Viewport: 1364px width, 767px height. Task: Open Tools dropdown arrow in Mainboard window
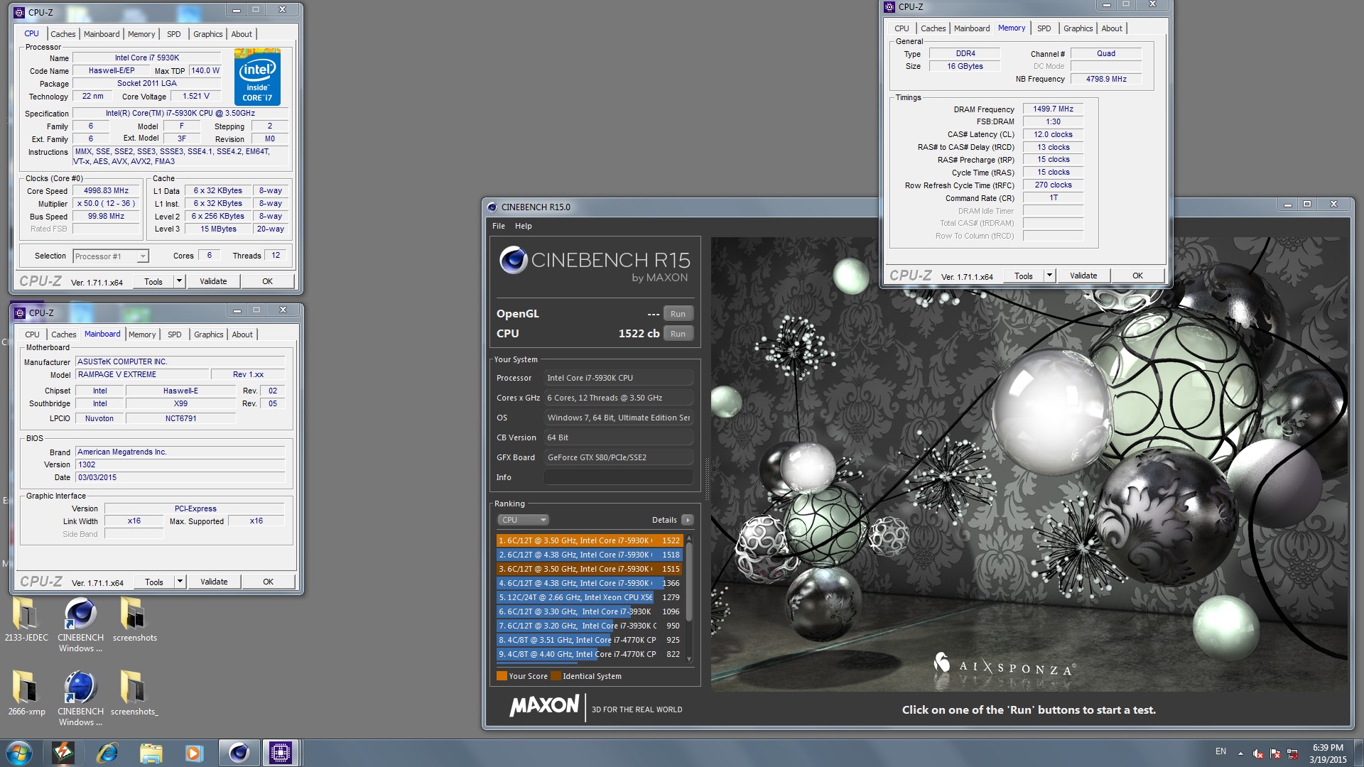point(180,582)
